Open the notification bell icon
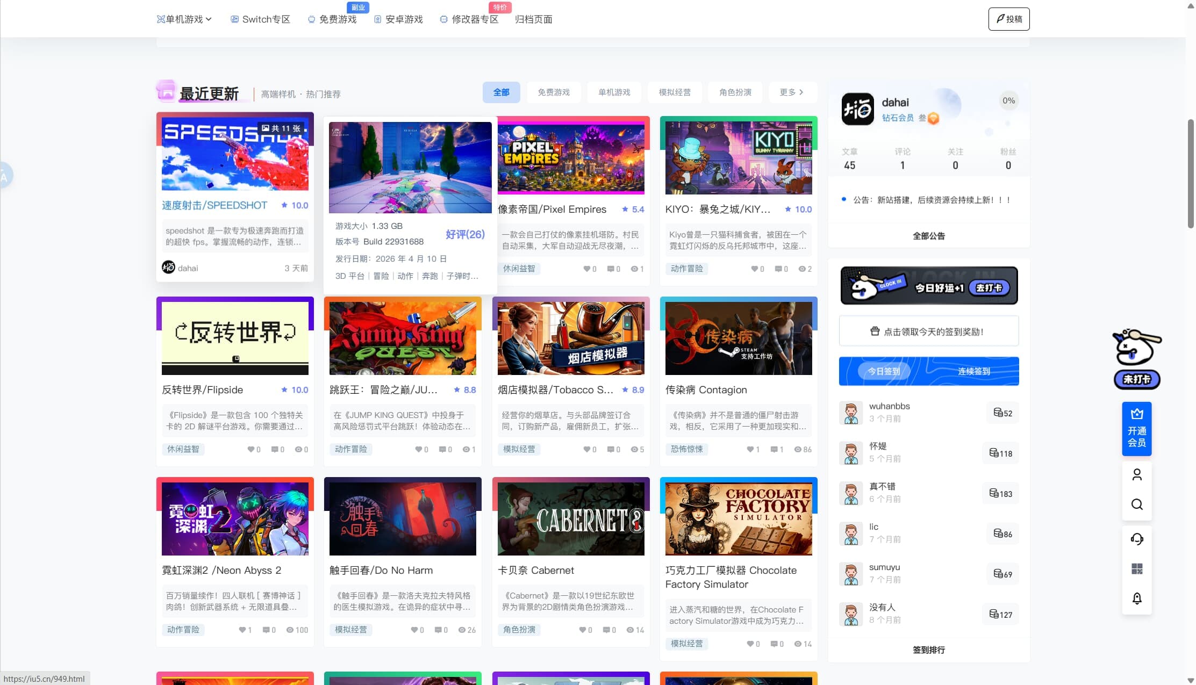This screenshot has height=685, width=1196. click(1136, 599)
